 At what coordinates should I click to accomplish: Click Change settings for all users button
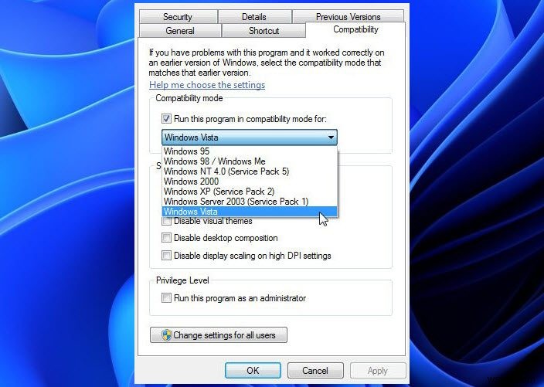click(219, 335)
